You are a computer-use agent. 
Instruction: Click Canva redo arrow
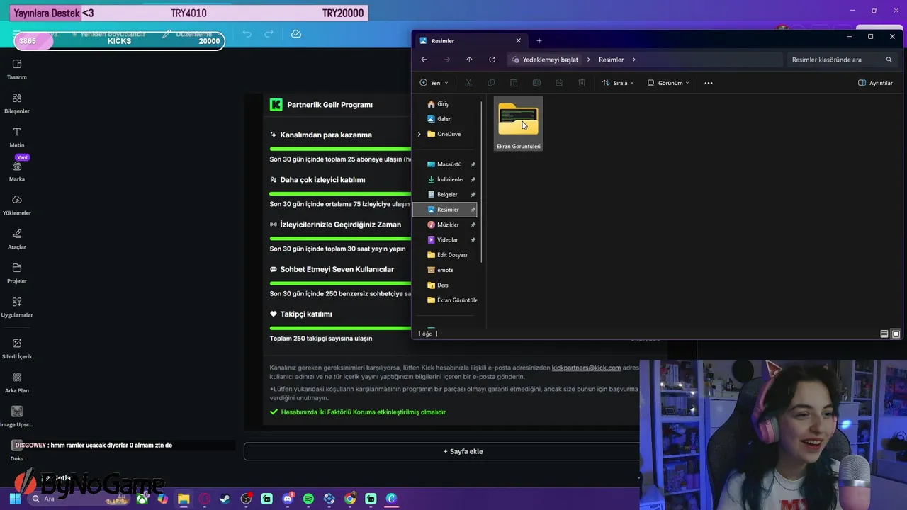[x=269, y=34]
